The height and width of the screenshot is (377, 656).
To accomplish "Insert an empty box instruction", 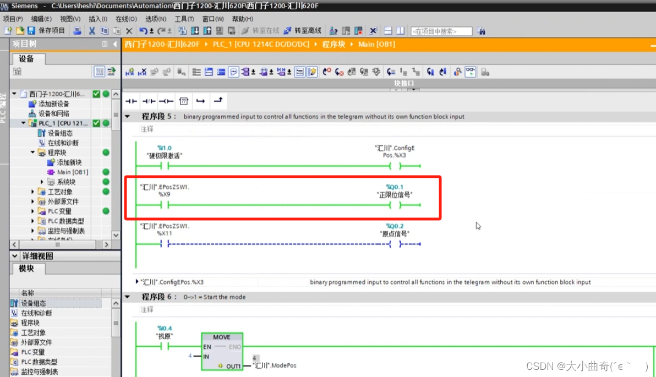I will point(183,101).
